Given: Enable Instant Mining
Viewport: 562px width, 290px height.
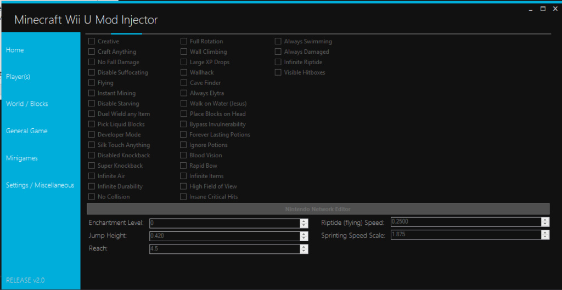Looking at the screenshot, I should (x=92, y=93).
